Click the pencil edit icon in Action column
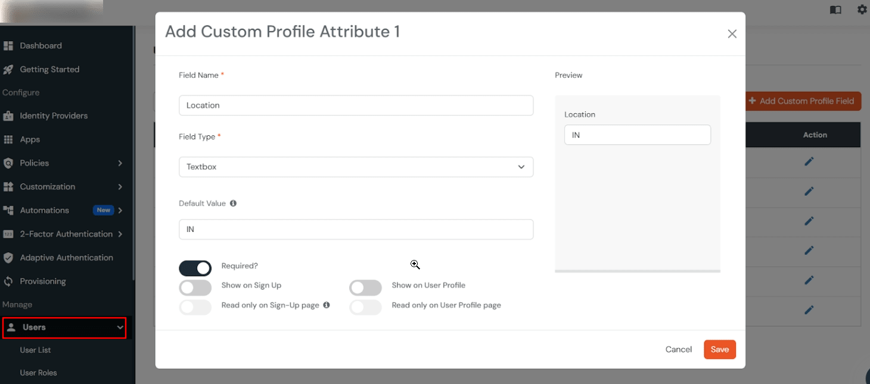 click(809, 162)
